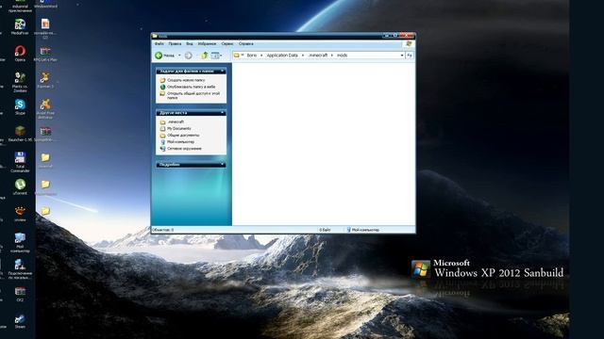
Task: Click the mods folder title bar icon
Action: (155, 36)
